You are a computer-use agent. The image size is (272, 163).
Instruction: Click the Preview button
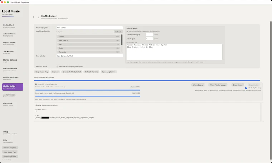point(55,72)
